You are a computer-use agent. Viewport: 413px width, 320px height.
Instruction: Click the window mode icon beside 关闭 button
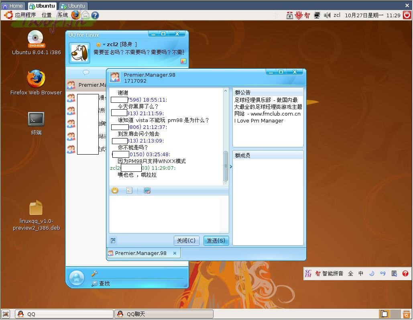113,241
